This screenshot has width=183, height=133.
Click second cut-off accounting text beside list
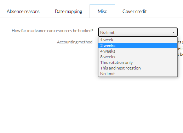180,48
